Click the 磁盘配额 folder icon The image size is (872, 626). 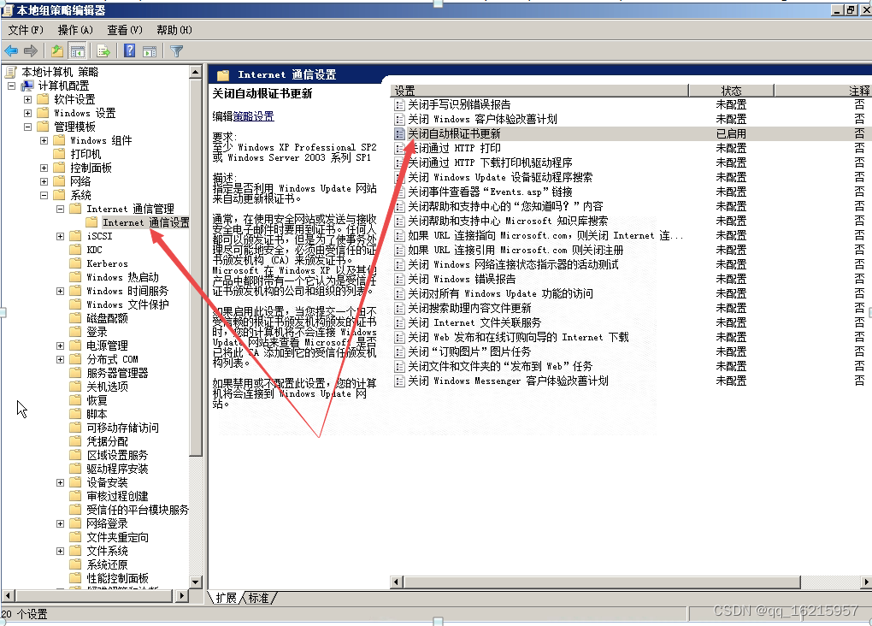point(75,318)
